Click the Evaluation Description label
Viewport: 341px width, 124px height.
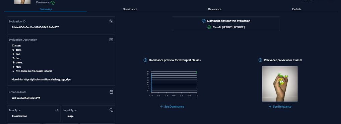[23, 40]
